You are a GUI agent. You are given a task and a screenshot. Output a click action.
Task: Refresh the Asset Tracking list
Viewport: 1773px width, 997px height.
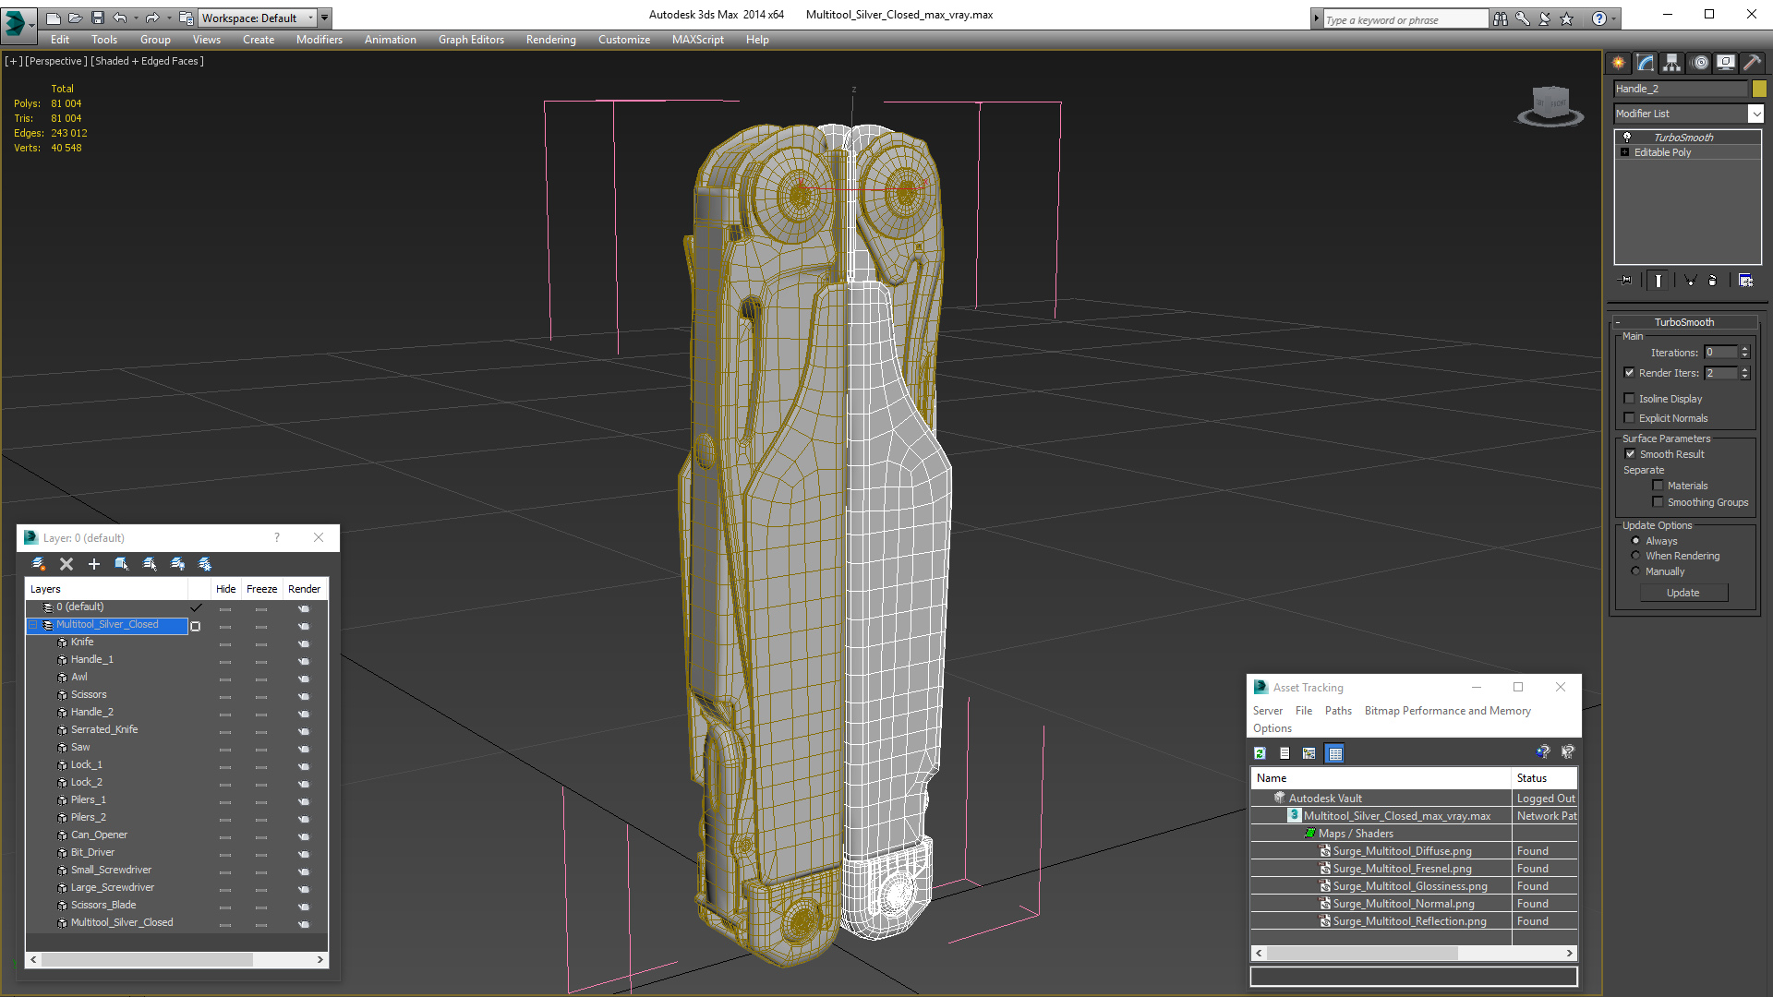1260,753
